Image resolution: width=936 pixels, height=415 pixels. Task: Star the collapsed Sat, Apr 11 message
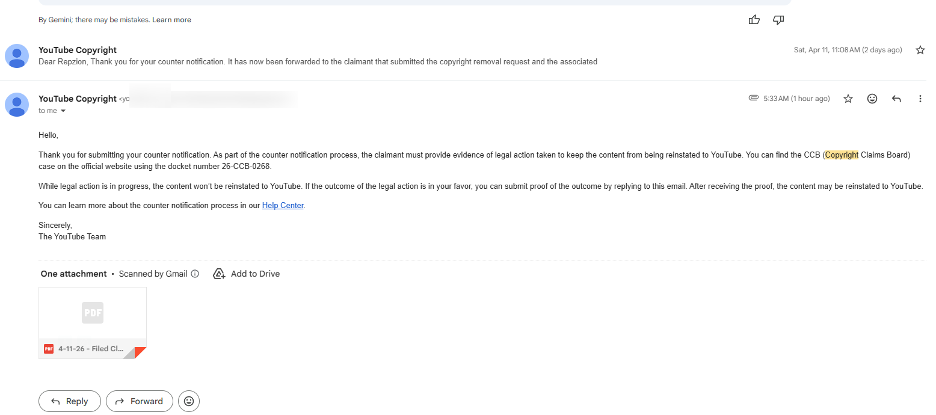[920, 50]
